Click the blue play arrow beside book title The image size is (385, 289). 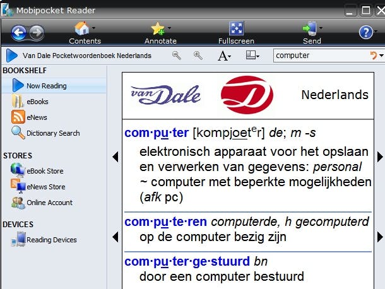coord(11,56)
